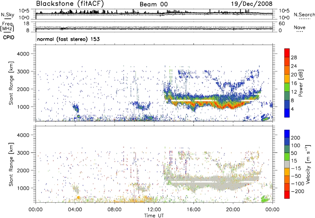The image size is (315, 218).
Task: Click the frequency trace panel
Action: [154, 27]
